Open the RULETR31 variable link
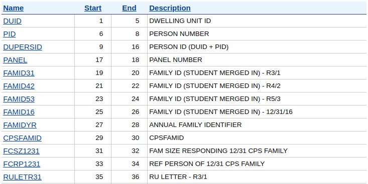This screenshot has width=368, height=184. click(x=22, y=177)
